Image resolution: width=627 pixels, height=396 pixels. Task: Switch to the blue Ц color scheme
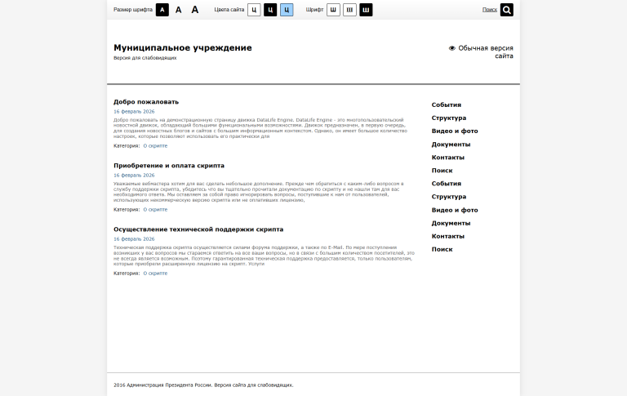tap(287, 10)
